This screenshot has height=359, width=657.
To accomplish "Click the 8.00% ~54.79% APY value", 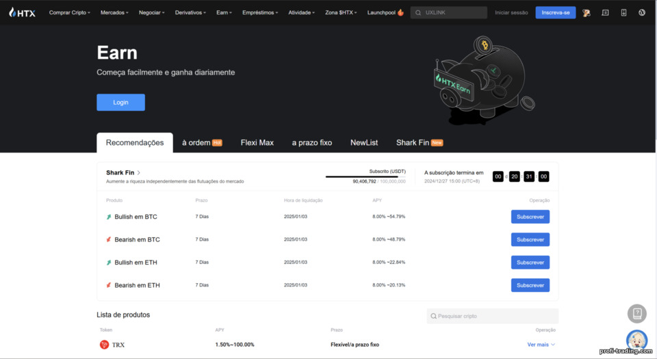I will (x=389, y=217).
